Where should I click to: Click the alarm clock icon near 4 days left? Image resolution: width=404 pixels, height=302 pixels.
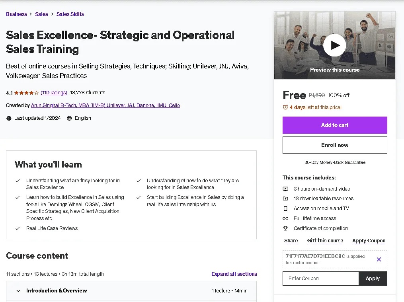pyautogui.click(x=285, y=107)
